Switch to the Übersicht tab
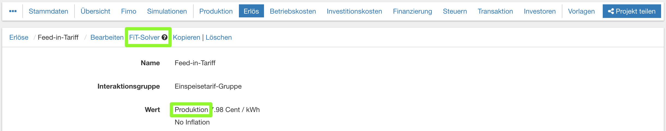Image resolution: width=666 pixels, height=131 pixels. [x=95, y=11]
